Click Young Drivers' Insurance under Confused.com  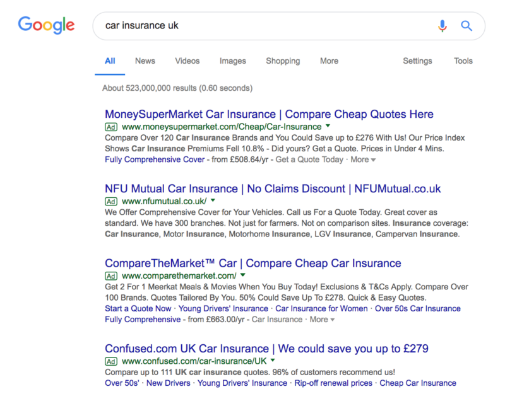tap(242, 383)
